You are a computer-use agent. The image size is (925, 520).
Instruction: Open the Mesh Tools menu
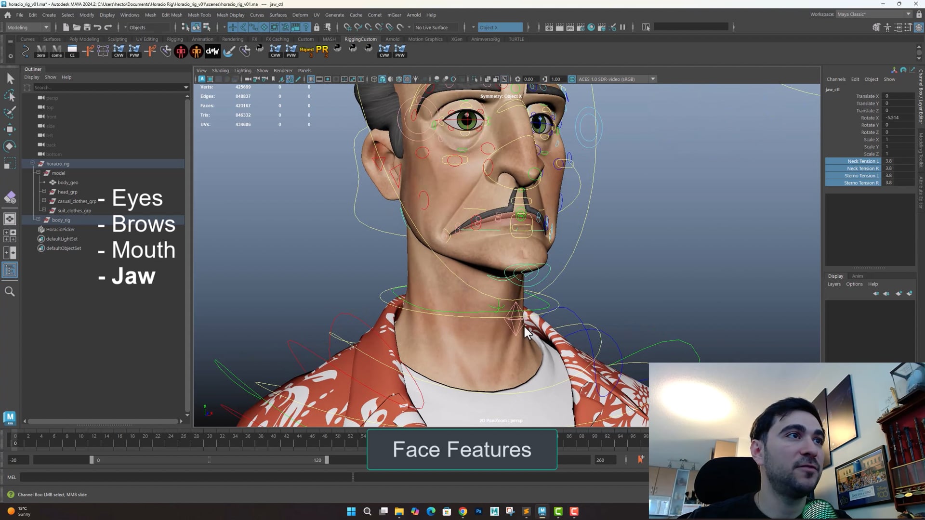199,15
